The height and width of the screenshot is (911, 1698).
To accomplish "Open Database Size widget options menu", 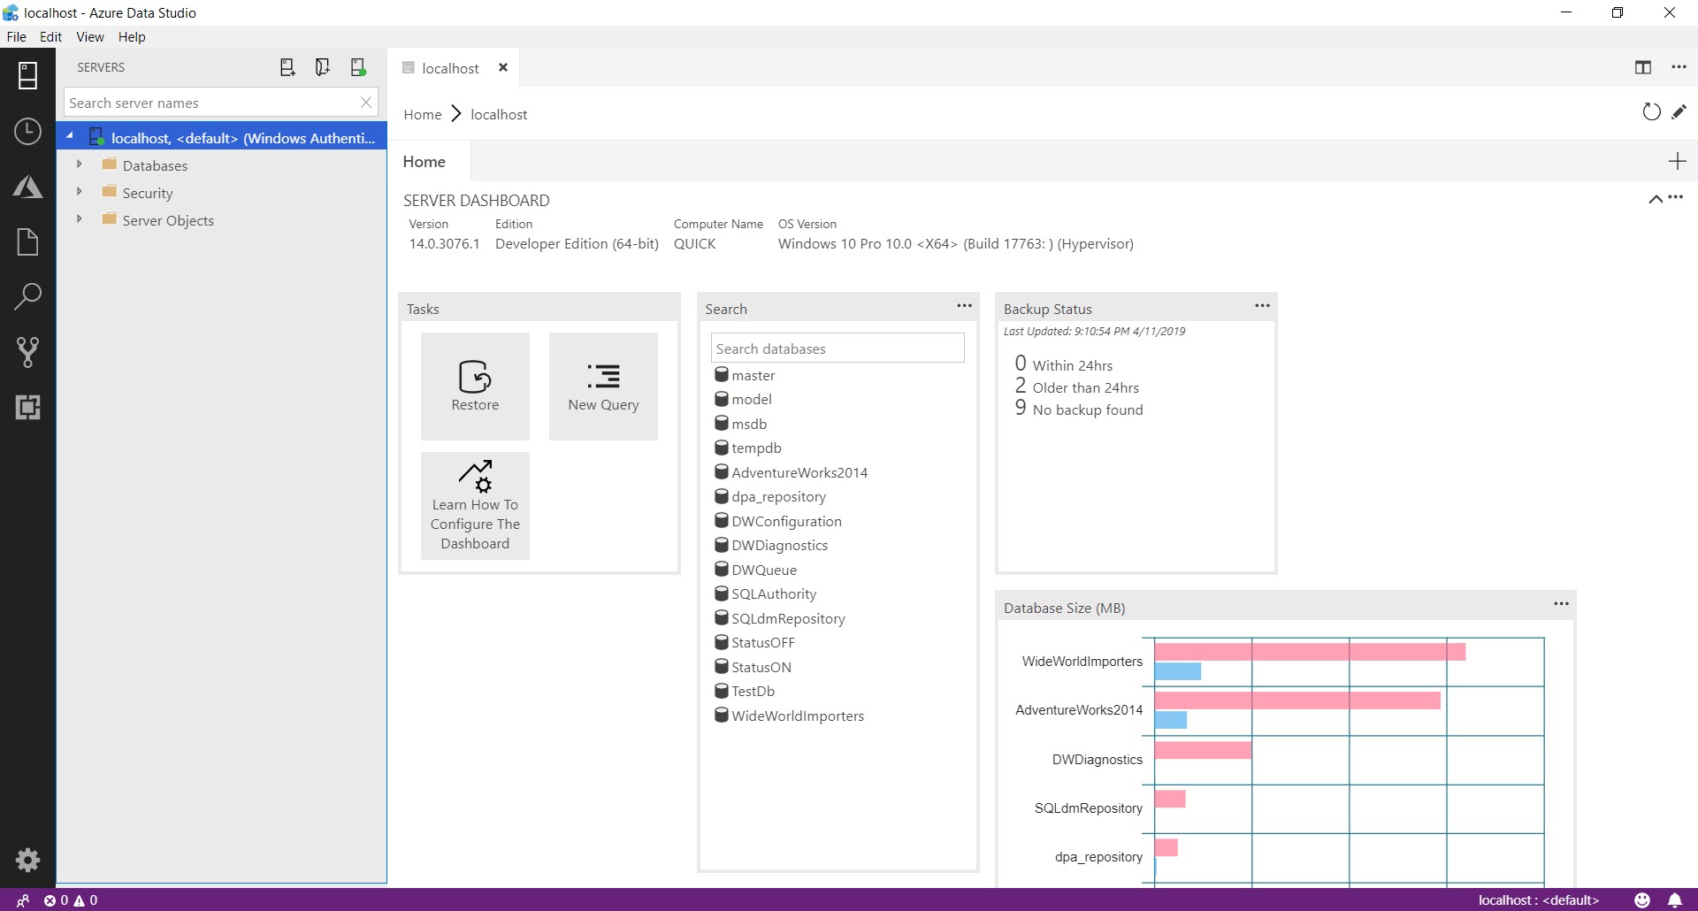I will tap(1561, 604).
